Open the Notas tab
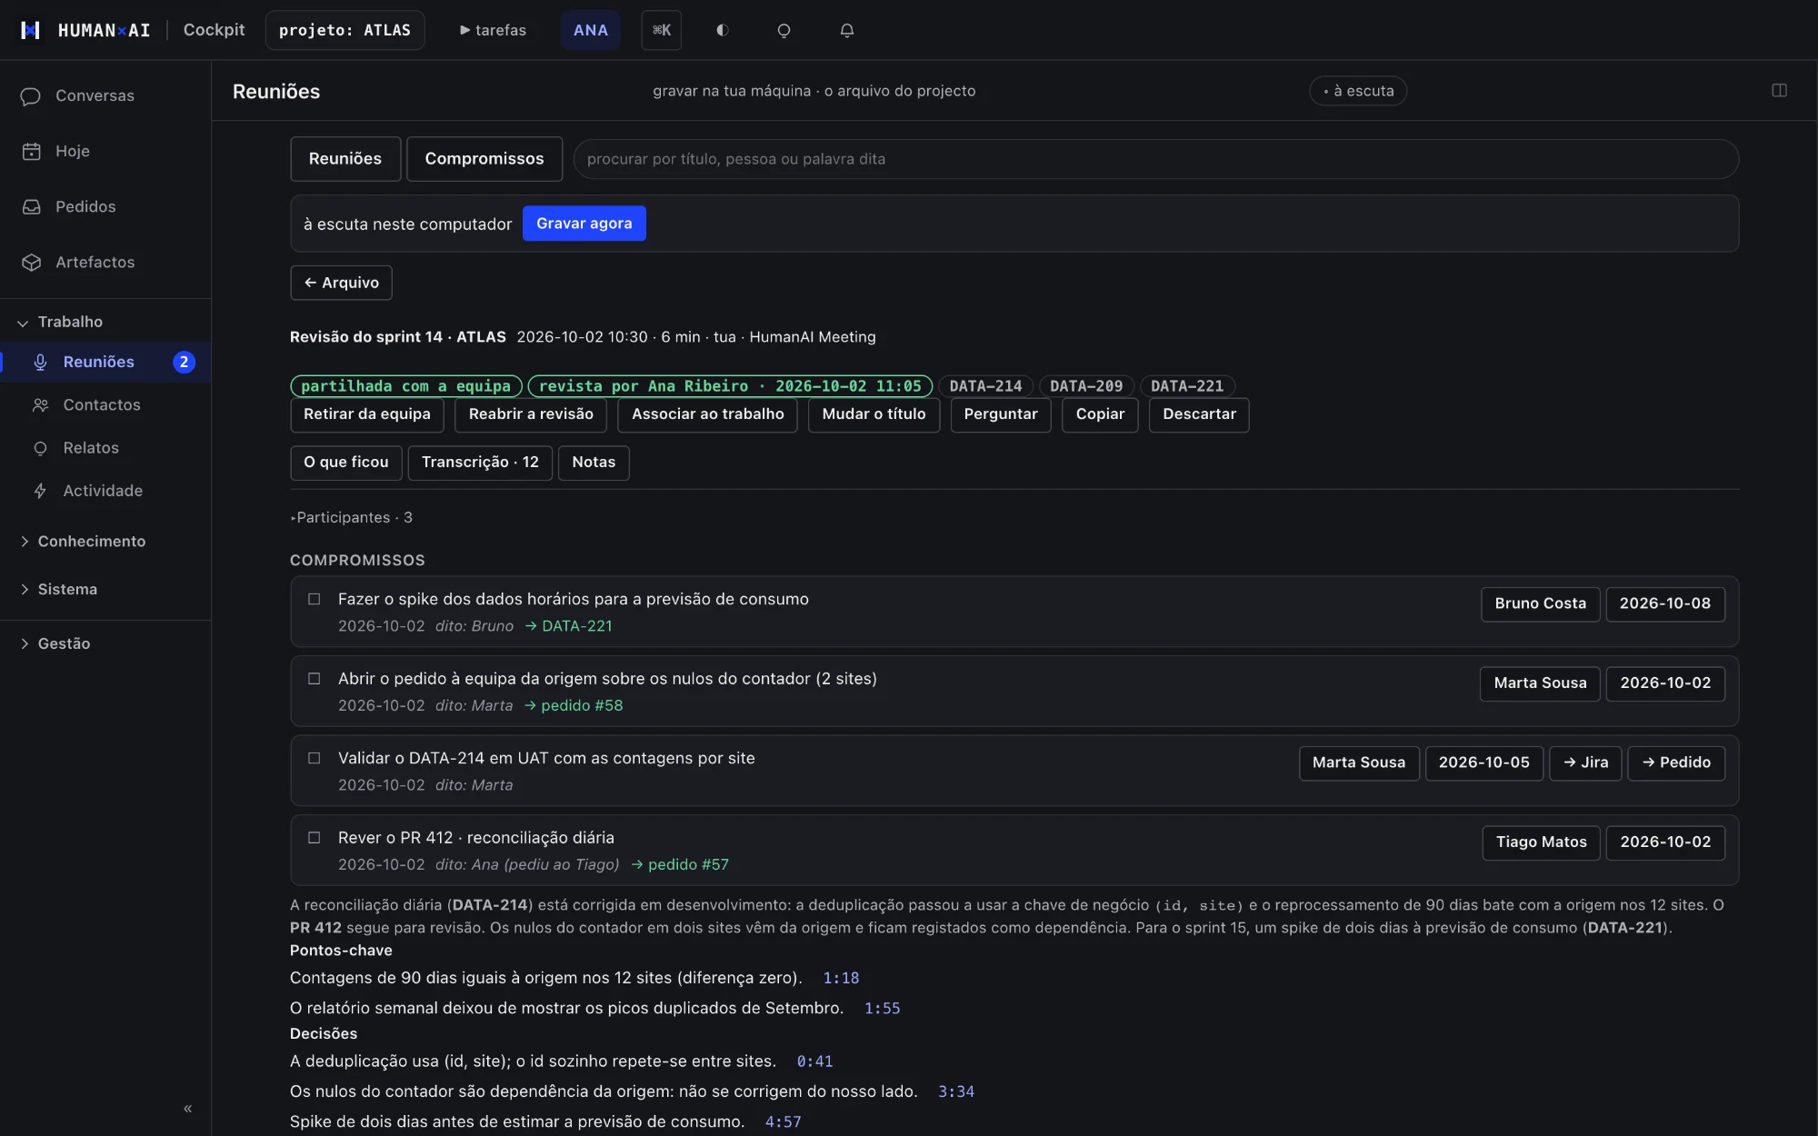Viewport: 1818px width, 1136px height. (594, 463)
